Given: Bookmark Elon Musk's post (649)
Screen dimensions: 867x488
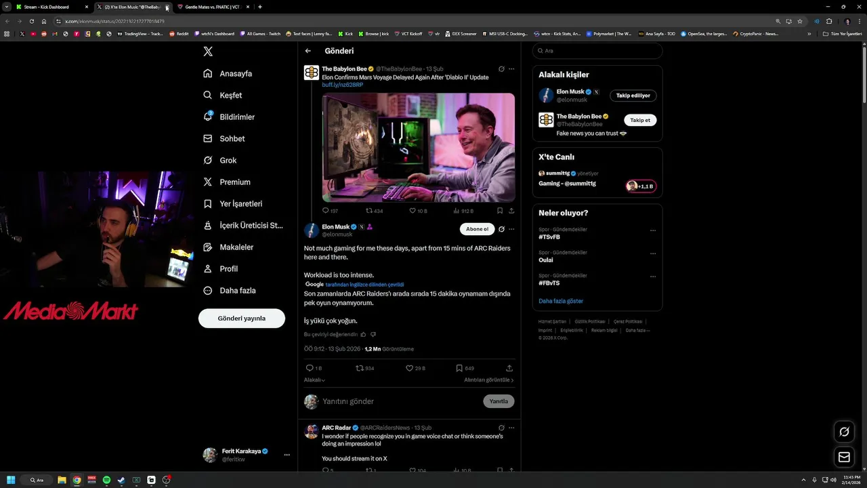Looking at the screenshot, I should (465, 368).
